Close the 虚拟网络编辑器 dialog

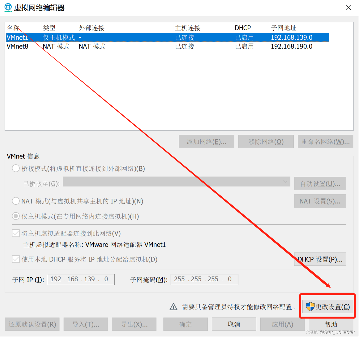[x=349, y=8]
